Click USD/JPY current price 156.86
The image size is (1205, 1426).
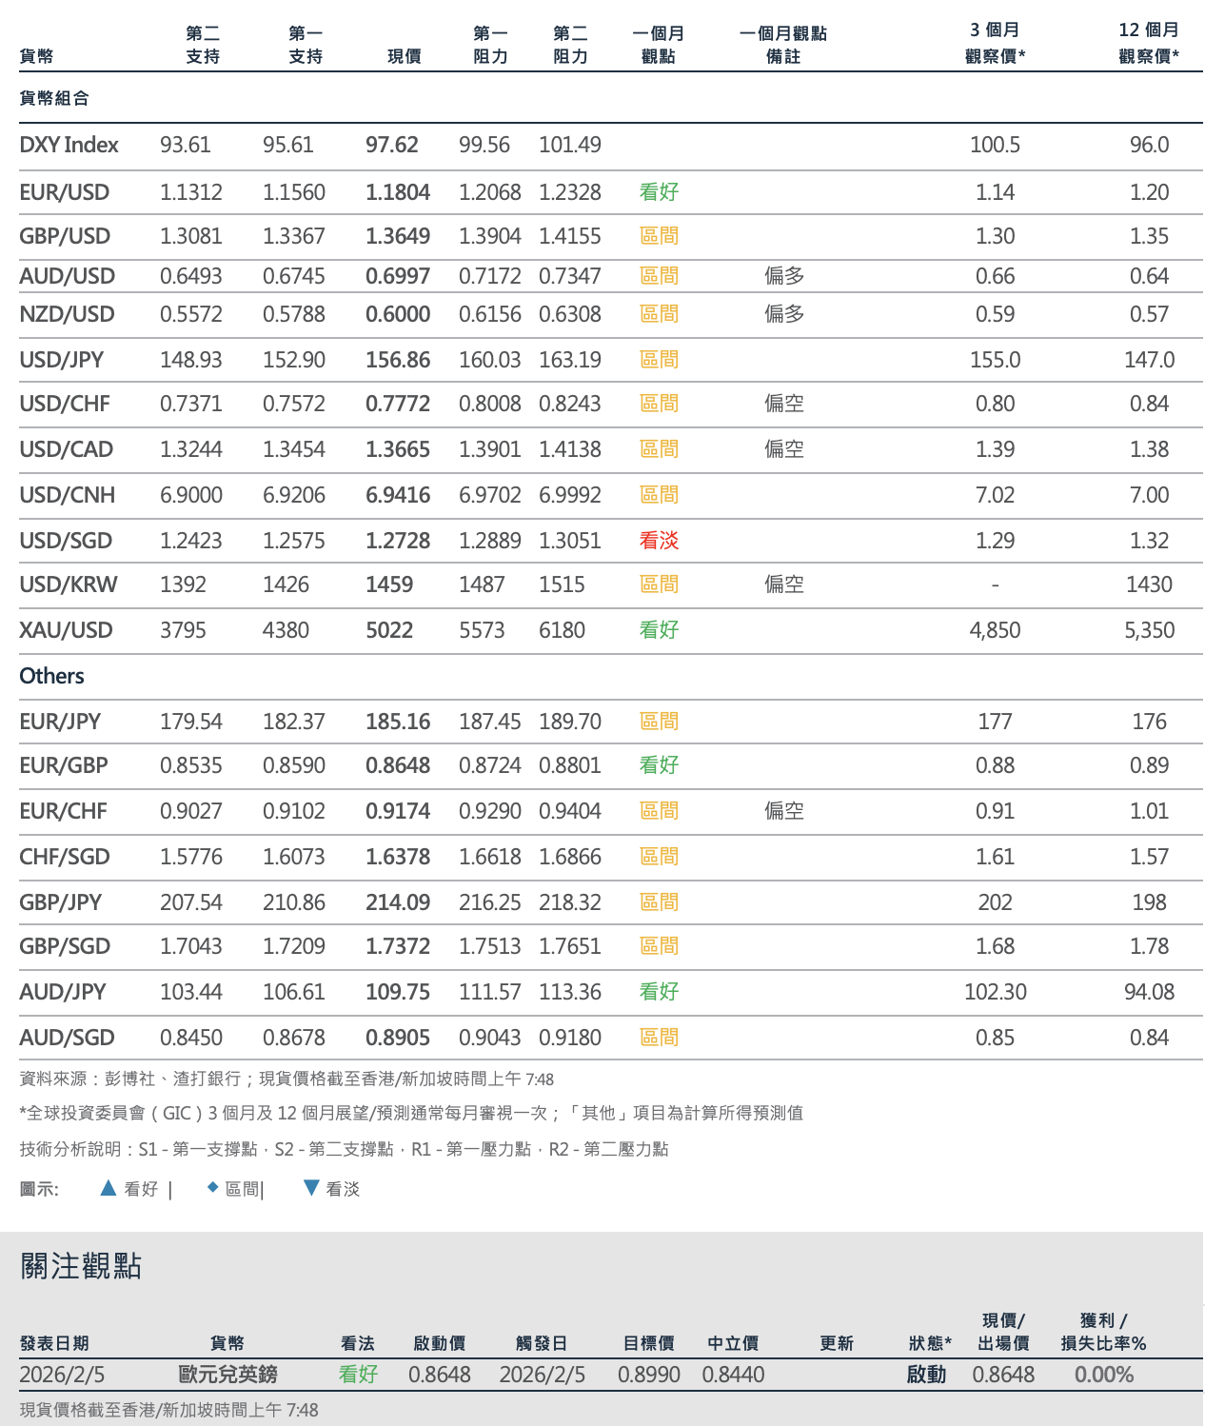pyautogui.click(x=398, y=360)
